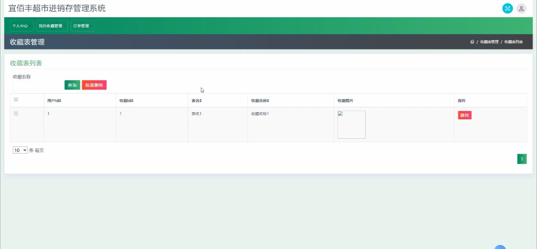Click the 收藏表管理 breadcrumb link
The height and width of the screenshot is (249, 537).
489,42
